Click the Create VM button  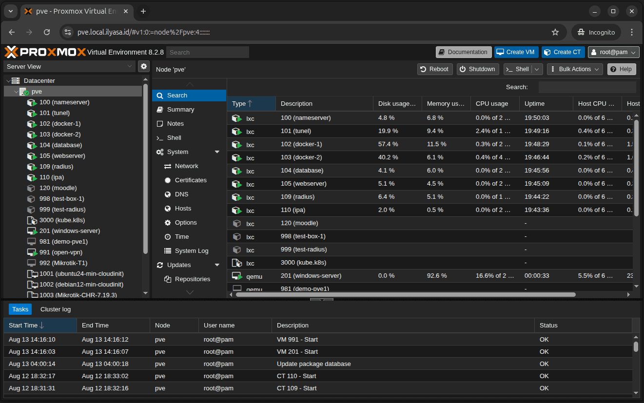click(x=516, y=52)
